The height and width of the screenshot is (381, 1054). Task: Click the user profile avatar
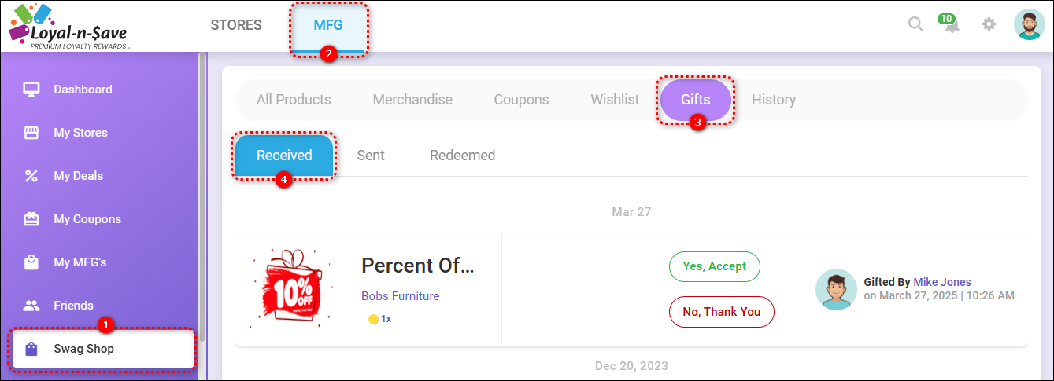coord(1029,24)
